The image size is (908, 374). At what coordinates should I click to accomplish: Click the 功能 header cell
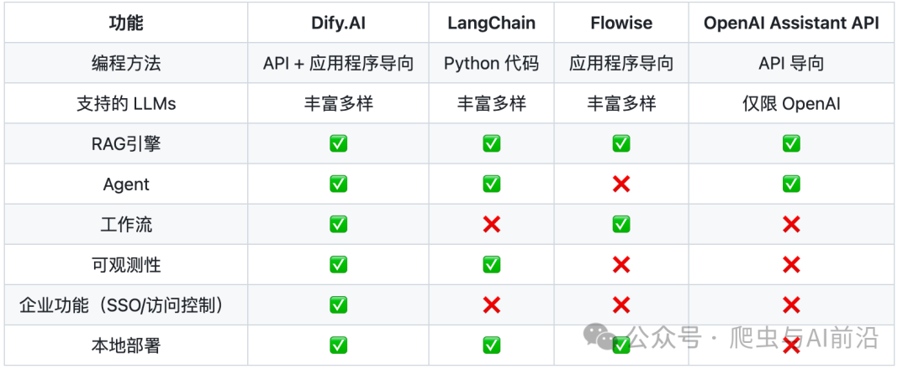[126, 23]
